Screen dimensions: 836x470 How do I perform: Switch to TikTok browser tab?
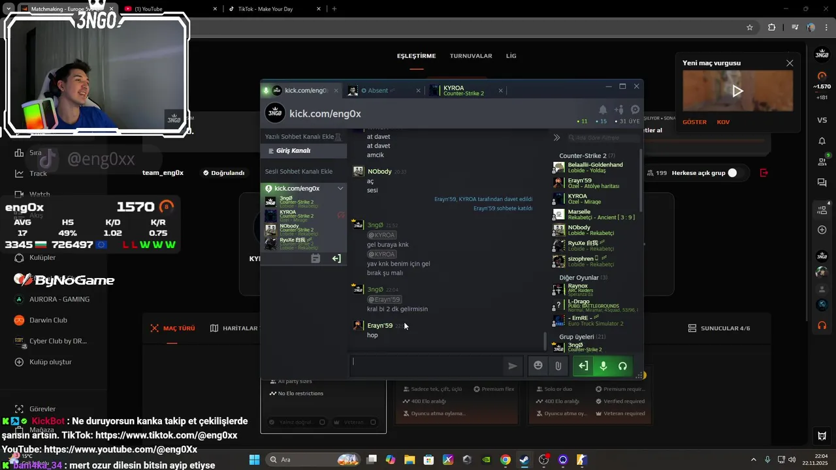(x=274, y=8)
